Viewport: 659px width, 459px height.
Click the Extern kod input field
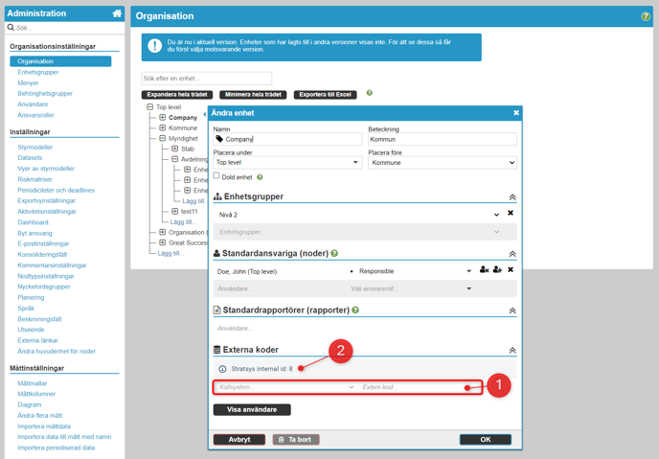[x=410, y=388]
